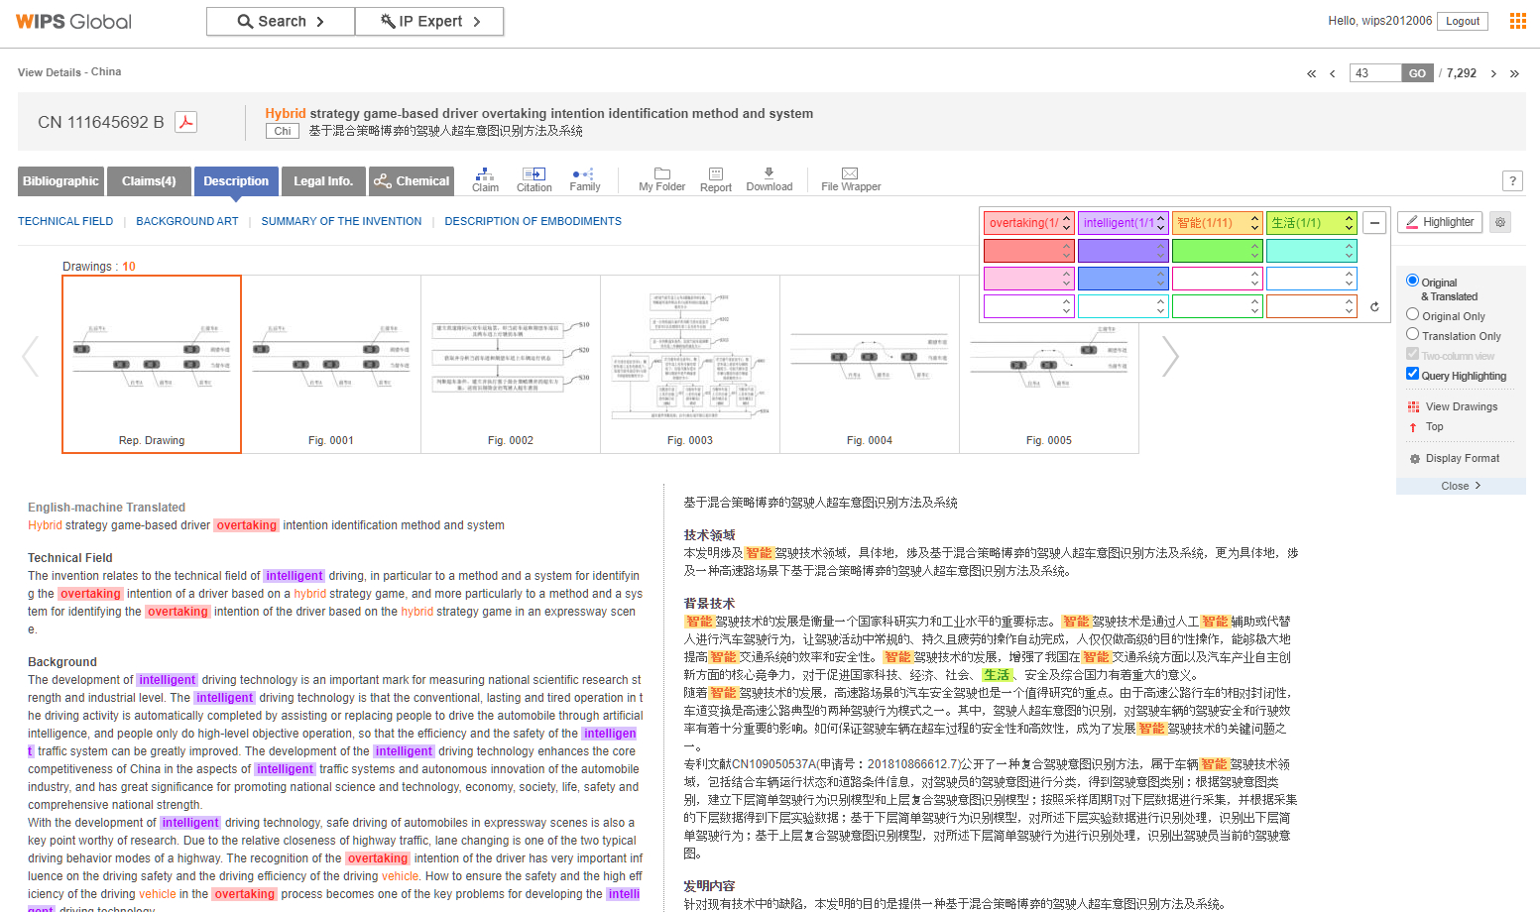Viewport: 1540px width, 912px height.
Task: Select the solid purple highlight swatch
Action: point(1123,251)
